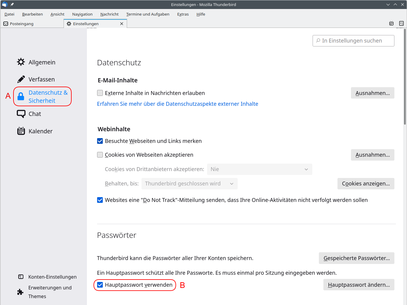This screenshot has height=305, width=407.
Task: Select Verfassen in the settings sidebar
Action: pos(36,79)
